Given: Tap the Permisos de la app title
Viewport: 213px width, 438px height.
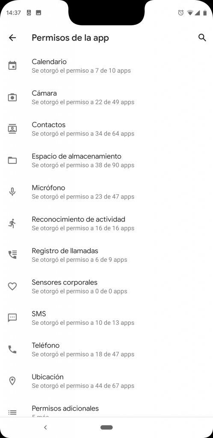Looking at the screenshot, I should (x=70, y=38).
